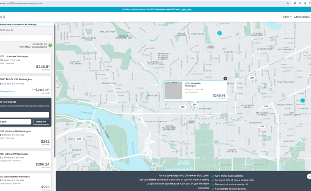This screenshot has height=191, width=311.
Task: Select the $241 map price marker
Action: pyautogui.click(x=195, y=105)
